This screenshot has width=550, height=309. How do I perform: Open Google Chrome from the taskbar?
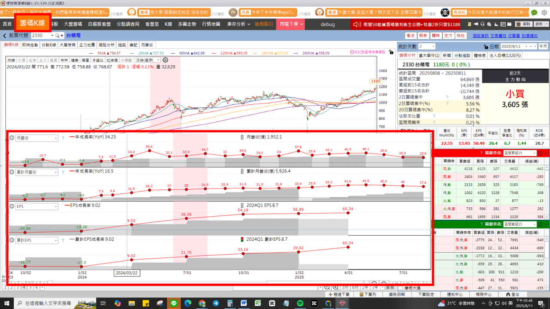pyautogui.click(x=202, y=303)
